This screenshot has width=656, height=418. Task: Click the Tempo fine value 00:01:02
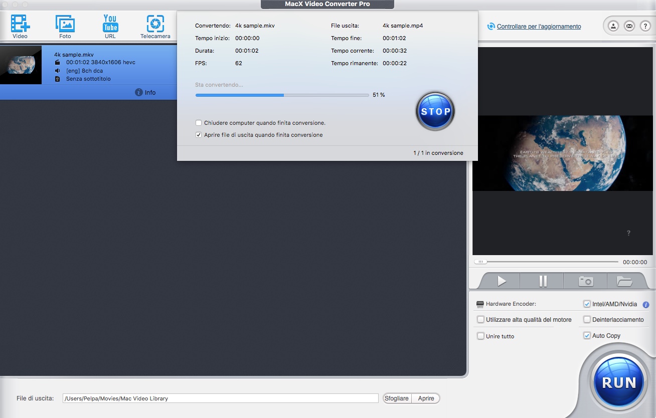point(395,38)
